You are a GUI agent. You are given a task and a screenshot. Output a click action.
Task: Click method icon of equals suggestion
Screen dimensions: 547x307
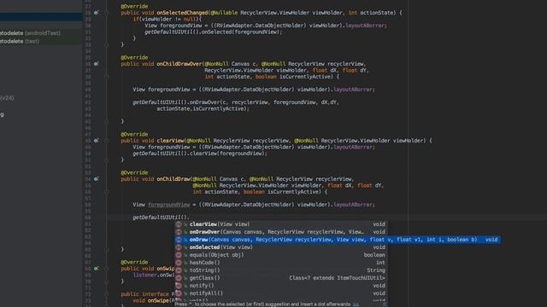click(179, 255)
